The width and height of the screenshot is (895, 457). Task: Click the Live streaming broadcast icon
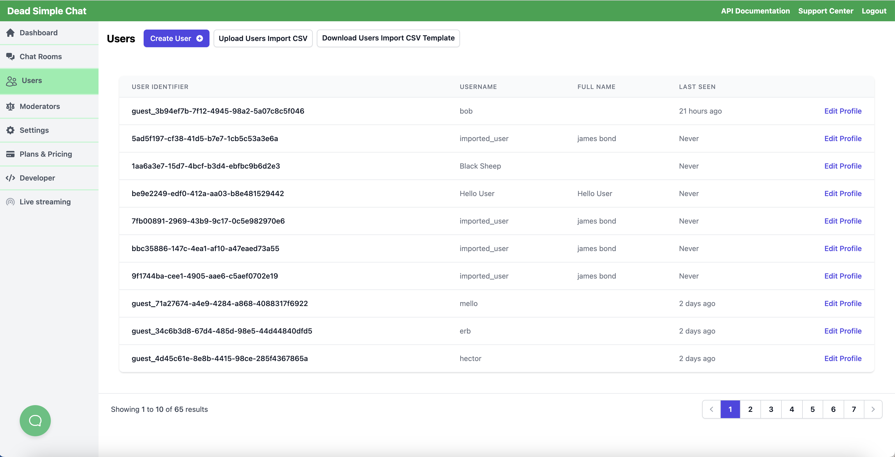coord(10,202)
